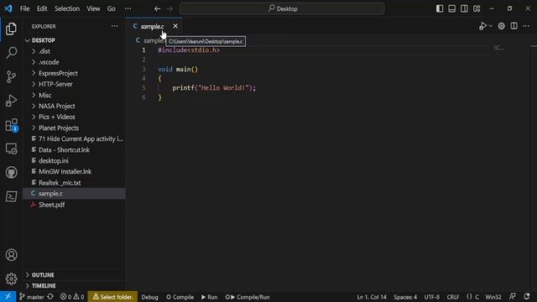
Task: Expand the ExpressProject folder
Action: (x=74, y=73)
